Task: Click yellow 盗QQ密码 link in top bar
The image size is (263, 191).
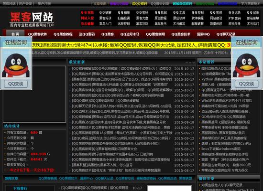Action: 139,3
